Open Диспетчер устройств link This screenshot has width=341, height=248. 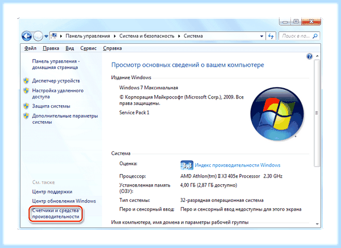(56, 81)
